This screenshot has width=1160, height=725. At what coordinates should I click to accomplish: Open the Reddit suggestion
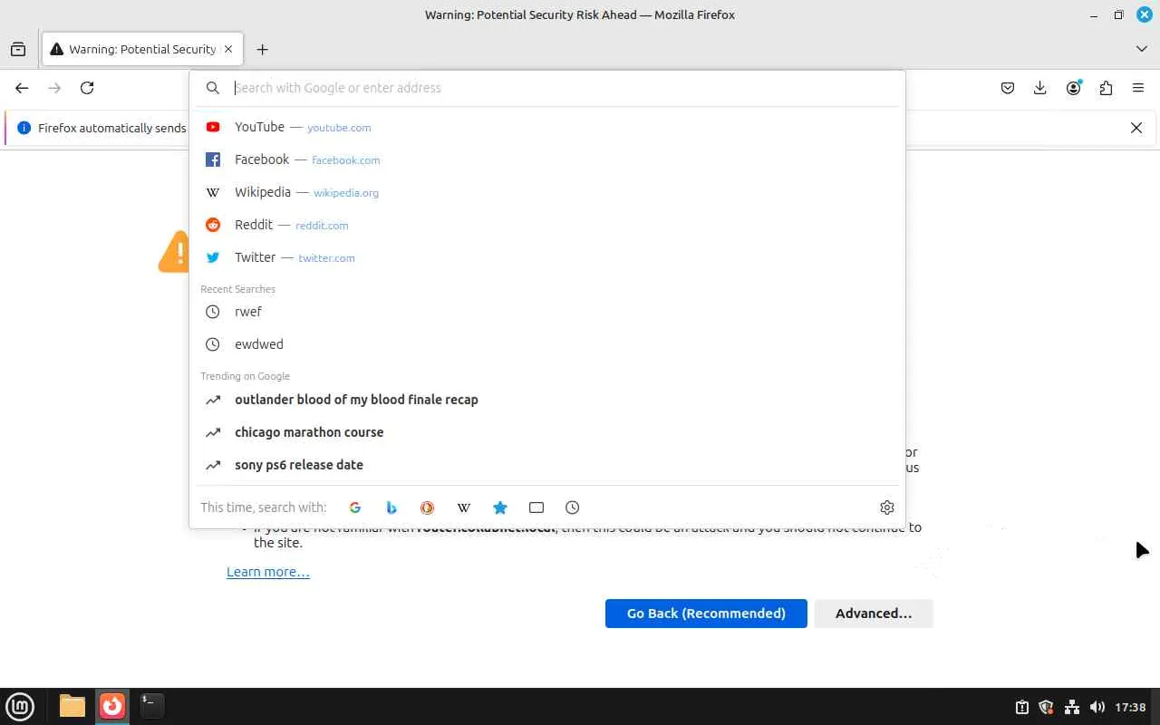click(547, 225)
